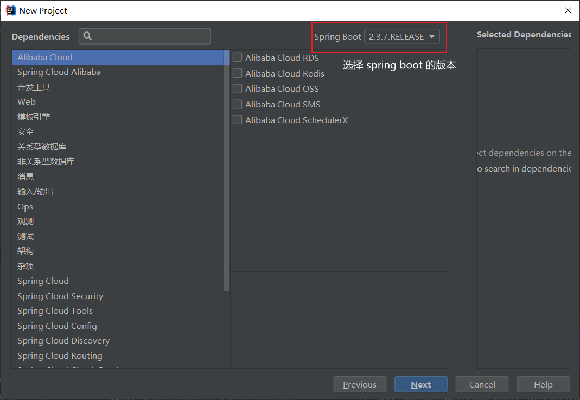
Task: Click the IntelliJ IDEA logo in the title bar
Action: tap(11, 10)
